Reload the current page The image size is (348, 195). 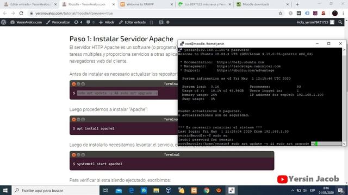[x=21, y=13]
